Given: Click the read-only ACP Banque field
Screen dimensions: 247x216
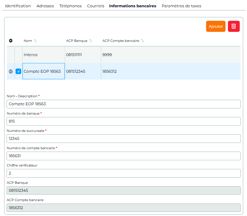Looking at the screenshot, I should coord(124,190).
